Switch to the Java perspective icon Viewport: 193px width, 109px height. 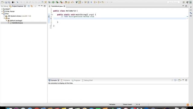coord(188,2)
